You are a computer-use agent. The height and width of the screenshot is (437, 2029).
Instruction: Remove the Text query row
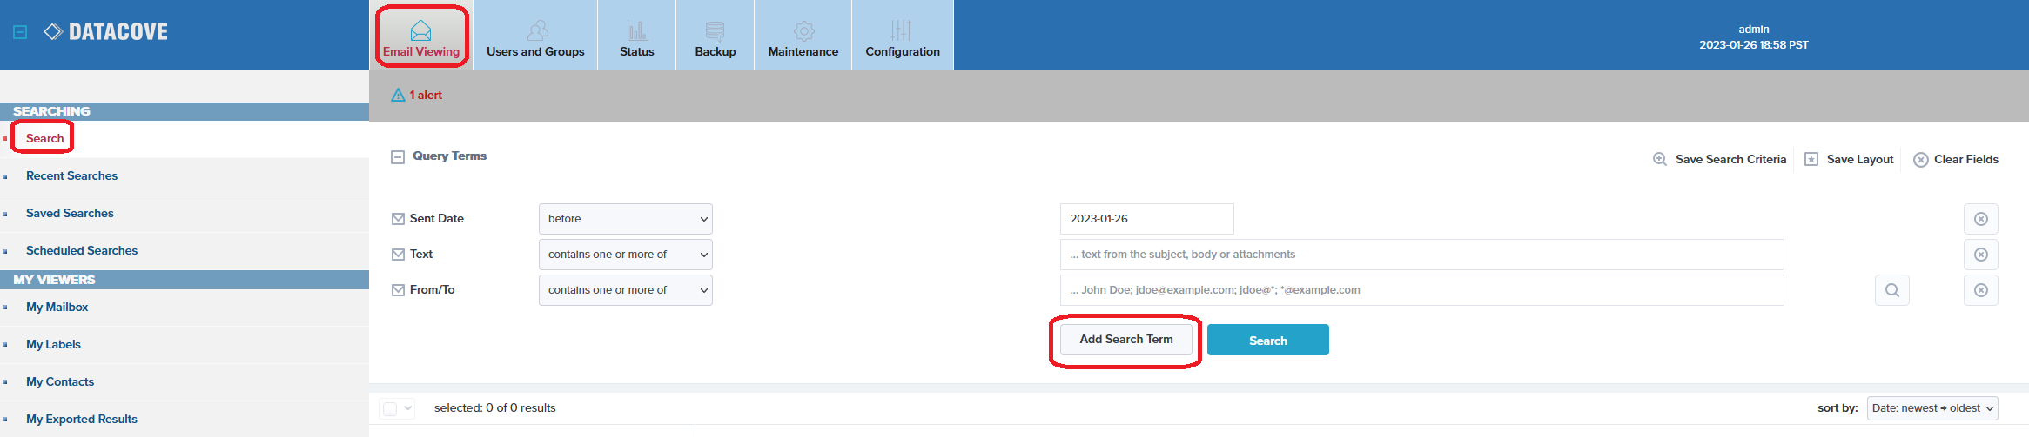click(1980, 255)
